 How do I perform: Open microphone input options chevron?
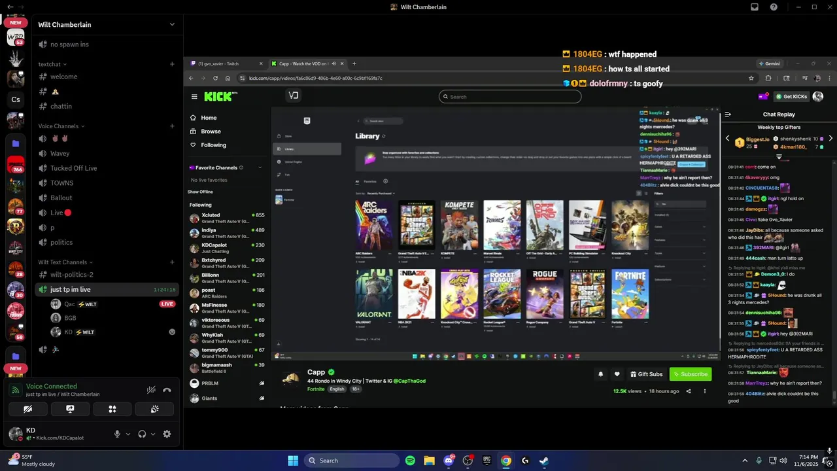[x=128, y=434]
